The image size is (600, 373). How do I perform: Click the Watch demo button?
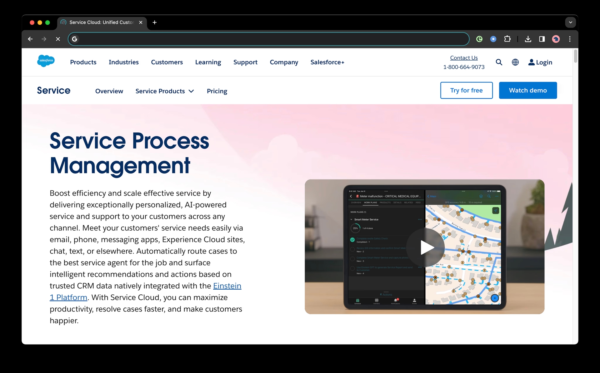528,90
